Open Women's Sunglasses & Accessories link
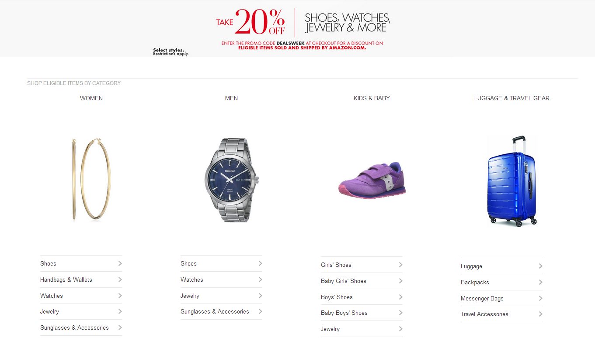This screenshot has height=341, width=595. tap(74, 327)
